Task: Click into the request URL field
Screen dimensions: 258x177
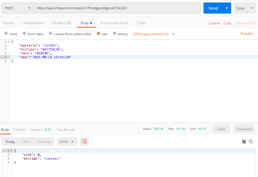Action: (117, 8)
